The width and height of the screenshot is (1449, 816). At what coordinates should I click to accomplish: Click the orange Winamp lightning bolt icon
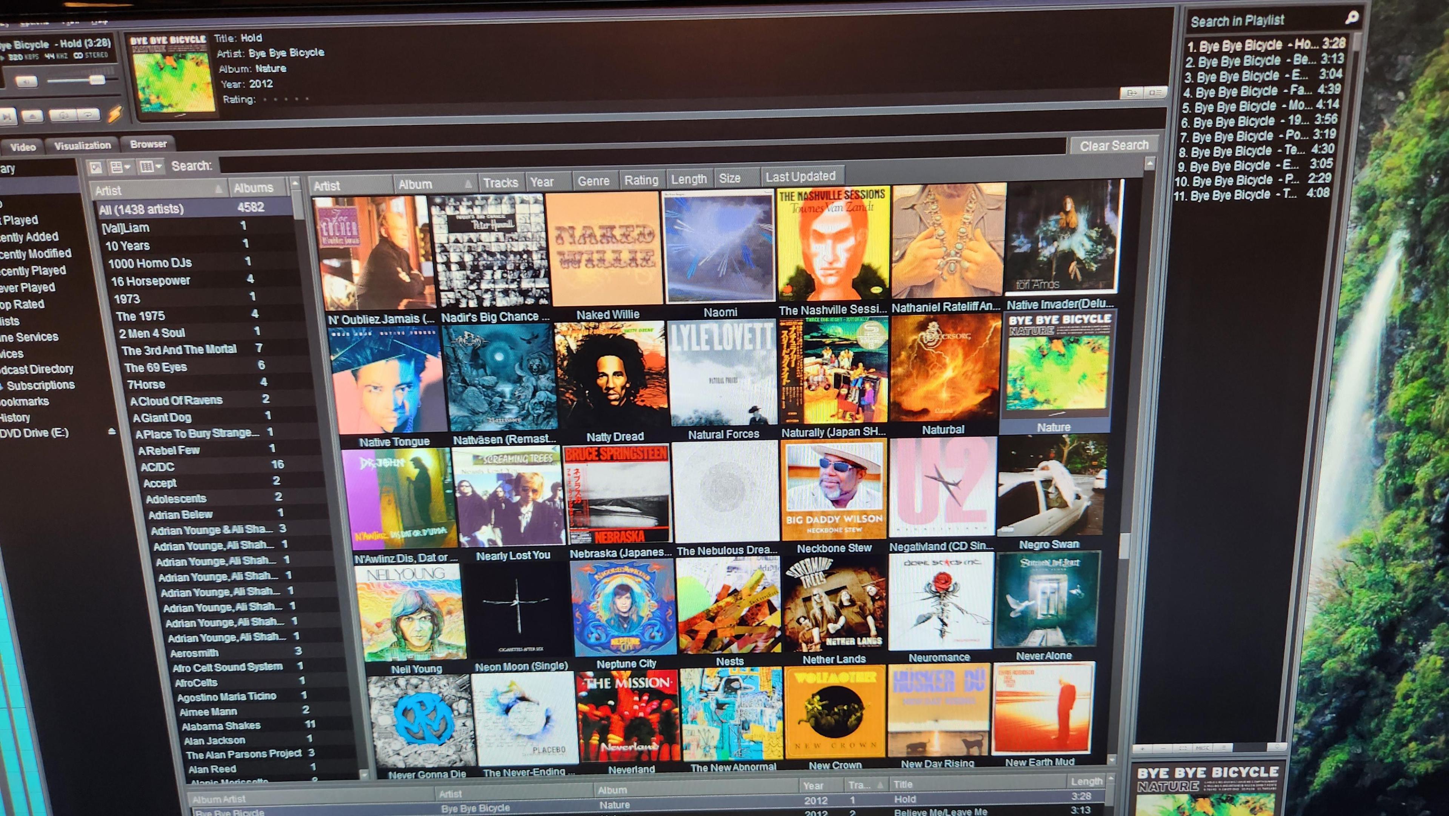click(x=115, y=114)
